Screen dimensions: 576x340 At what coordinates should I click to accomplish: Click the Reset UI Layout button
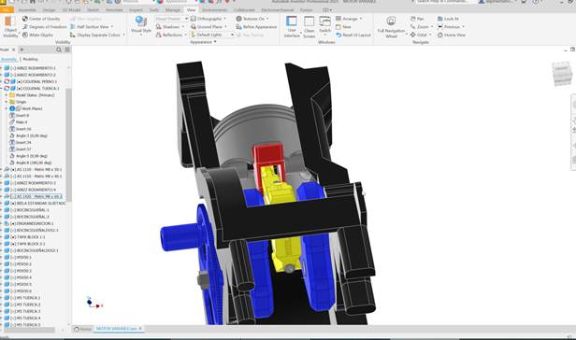pyautogui.click(x=353, y=35)
